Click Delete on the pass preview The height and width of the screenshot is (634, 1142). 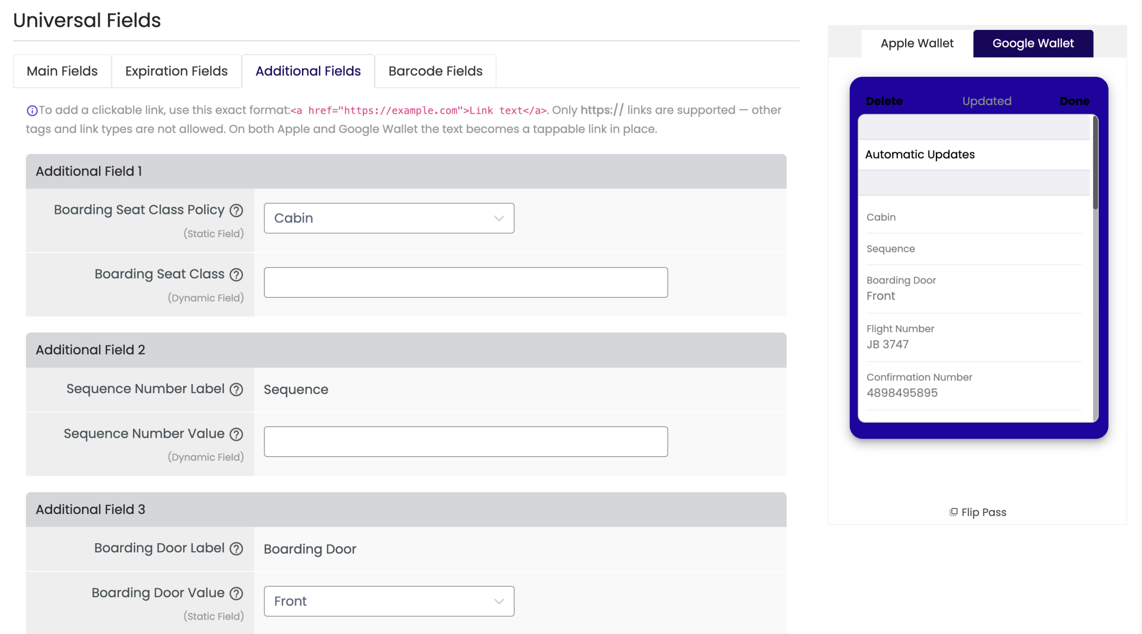point(884,101)
